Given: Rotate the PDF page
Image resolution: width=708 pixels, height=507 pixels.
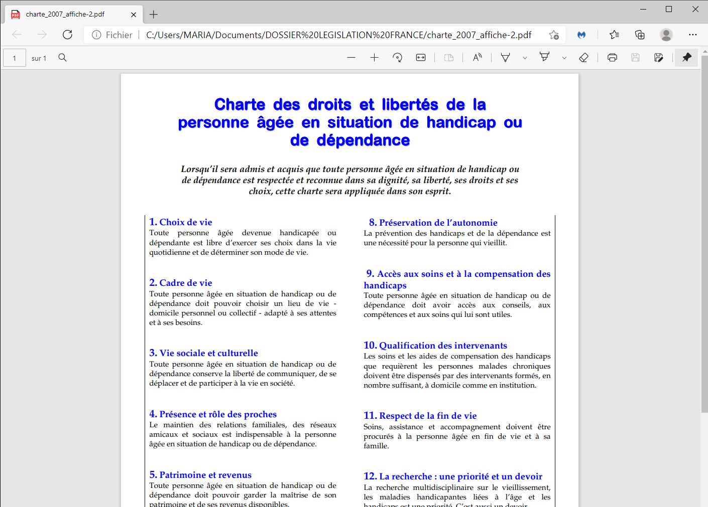Looking at the screenshot, I should click(x=397, y=58).
